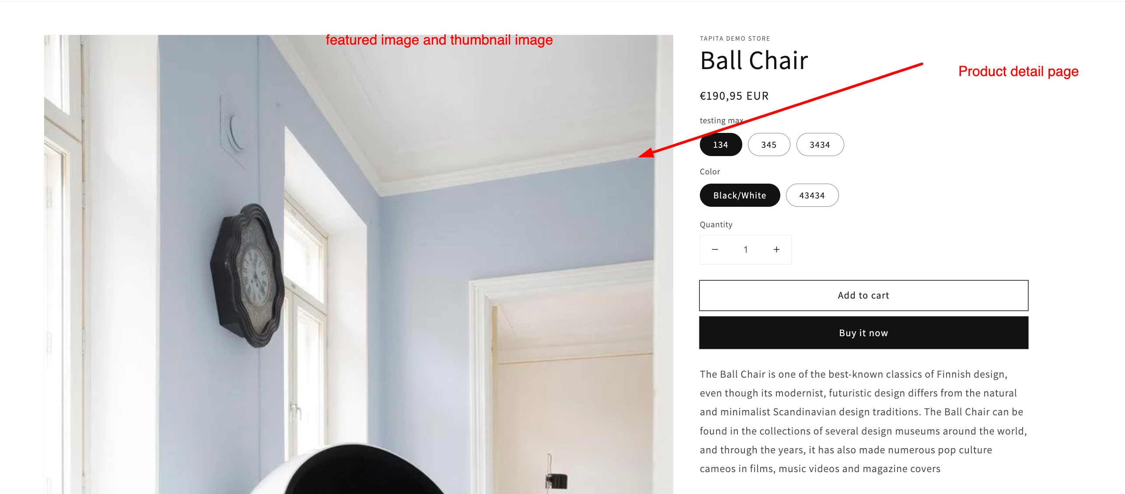Click the €190,95 EUR price text
Viewport: 1125px width, 494px height.
tap(734, 96)
